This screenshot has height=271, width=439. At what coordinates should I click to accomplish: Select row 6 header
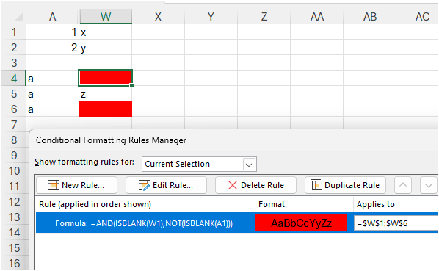pos(14,109)
